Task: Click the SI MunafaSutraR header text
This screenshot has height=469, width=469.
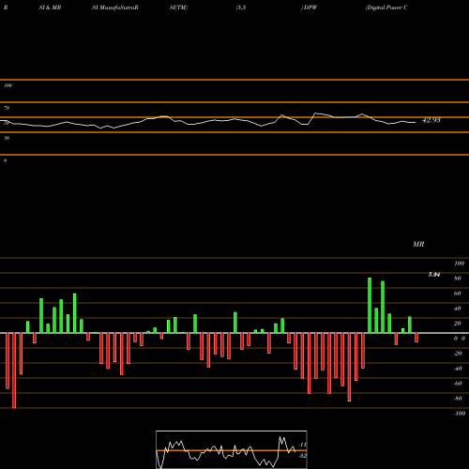Action: pos(115,8)
